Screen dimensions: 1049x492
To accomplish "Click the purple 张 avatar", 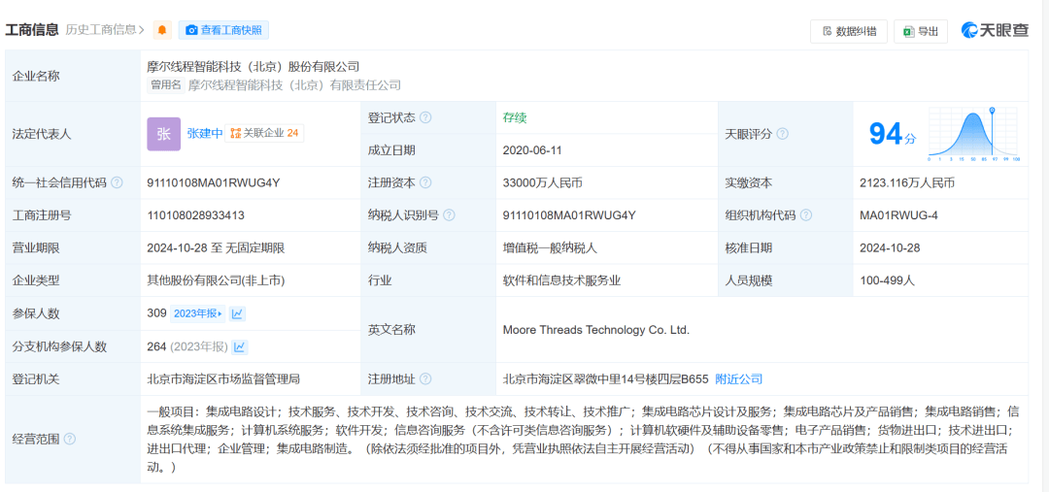I will click(164, 134).
